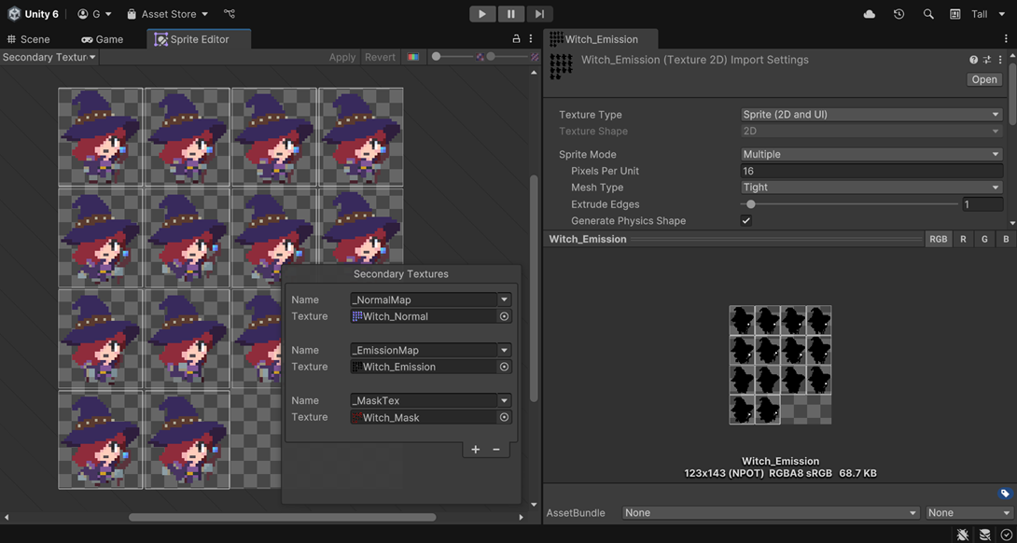This screenshot has width=1017, height=543.
Task: Toggle the RGB/alpha color view icon
Action: (x=412, y=57)
